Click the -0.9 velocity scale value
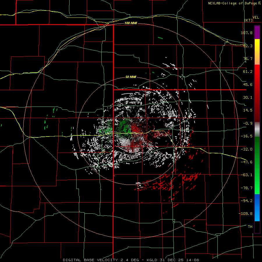 [248, 123]
